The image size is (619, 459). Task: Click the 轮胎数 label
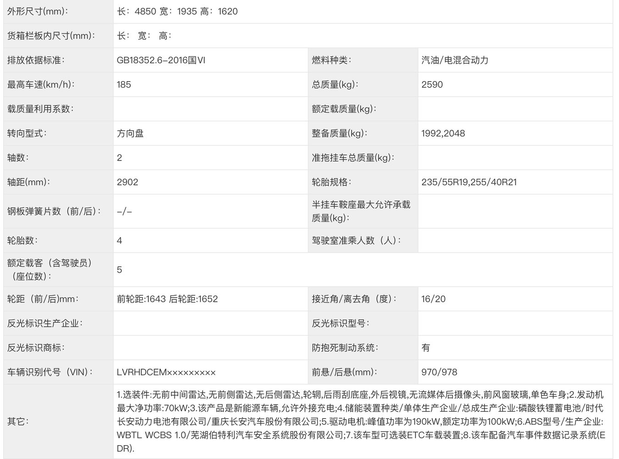(x=22, y=240)
